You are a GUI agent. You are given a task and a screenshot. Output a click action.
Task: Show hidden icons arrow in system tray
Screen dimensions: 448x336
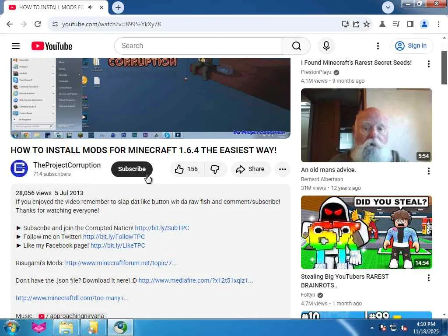[x=372, y=328]
